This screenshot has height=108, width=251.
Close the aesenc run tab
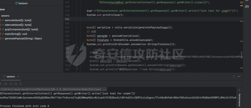pyautogui.click(x=18, y=77)
